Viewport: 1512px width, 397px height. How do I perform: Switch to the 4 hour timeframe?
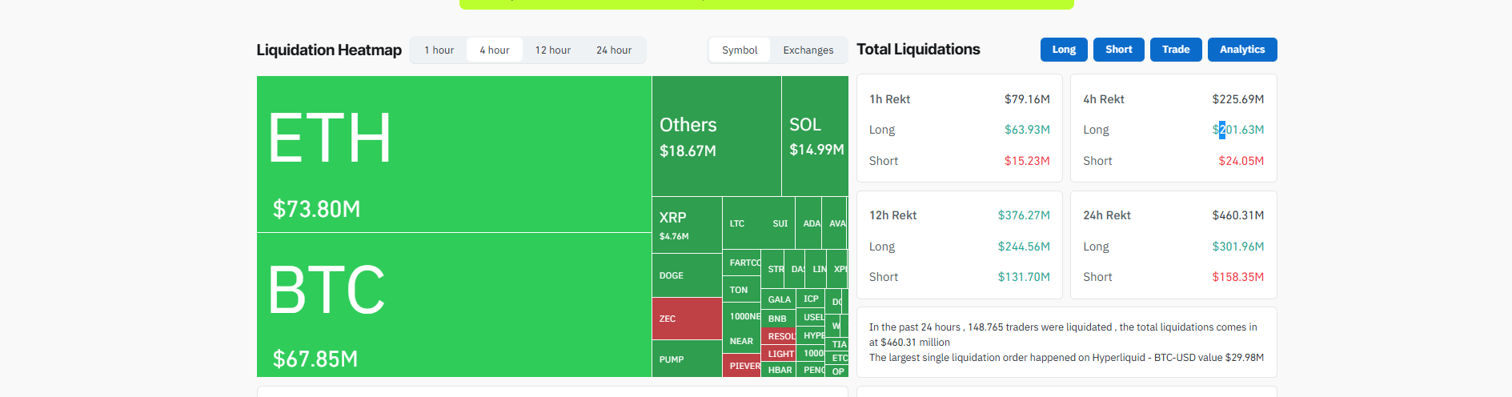[x=494, y=50]
